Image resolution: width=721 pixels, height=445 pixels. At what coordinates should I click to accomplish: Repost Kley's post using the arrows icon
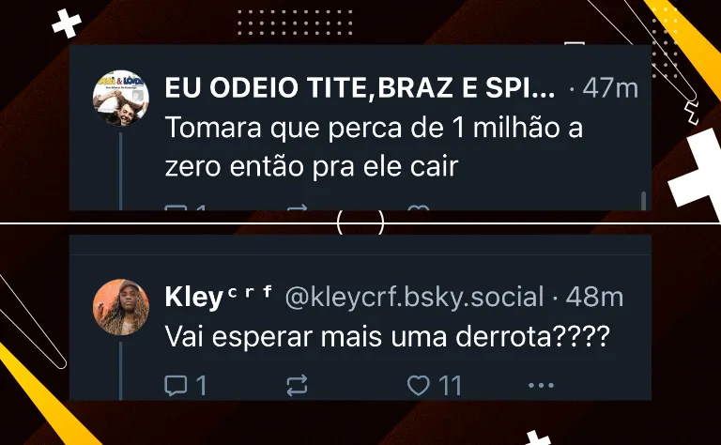coord(297,385)
